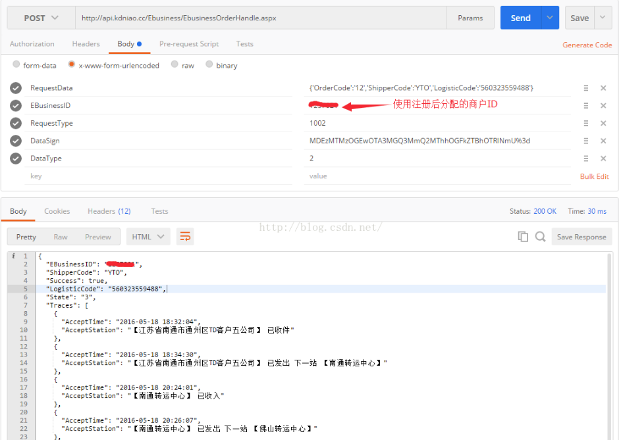Viewport: 621px width, 440px height.
Task: Click the new key input field
Action: [x=159, y=176]
